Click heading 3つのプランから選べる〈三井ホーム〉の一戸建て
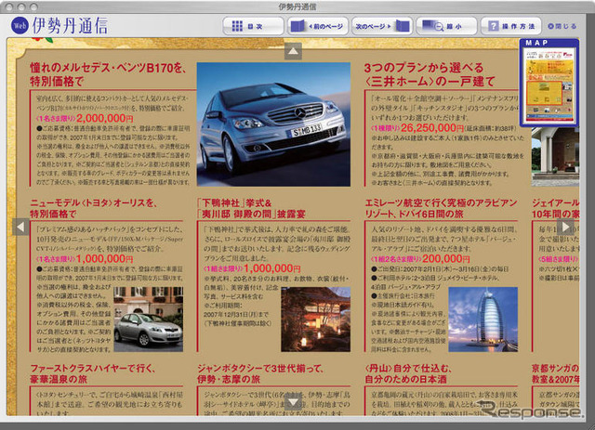 click(430, 74)
